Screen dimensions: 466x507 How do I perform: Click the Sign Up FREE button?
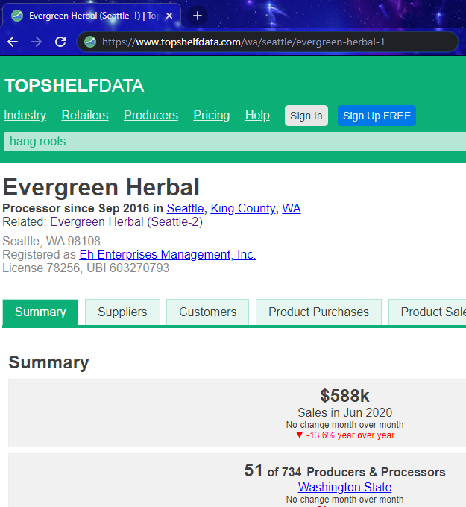point(377,116)
